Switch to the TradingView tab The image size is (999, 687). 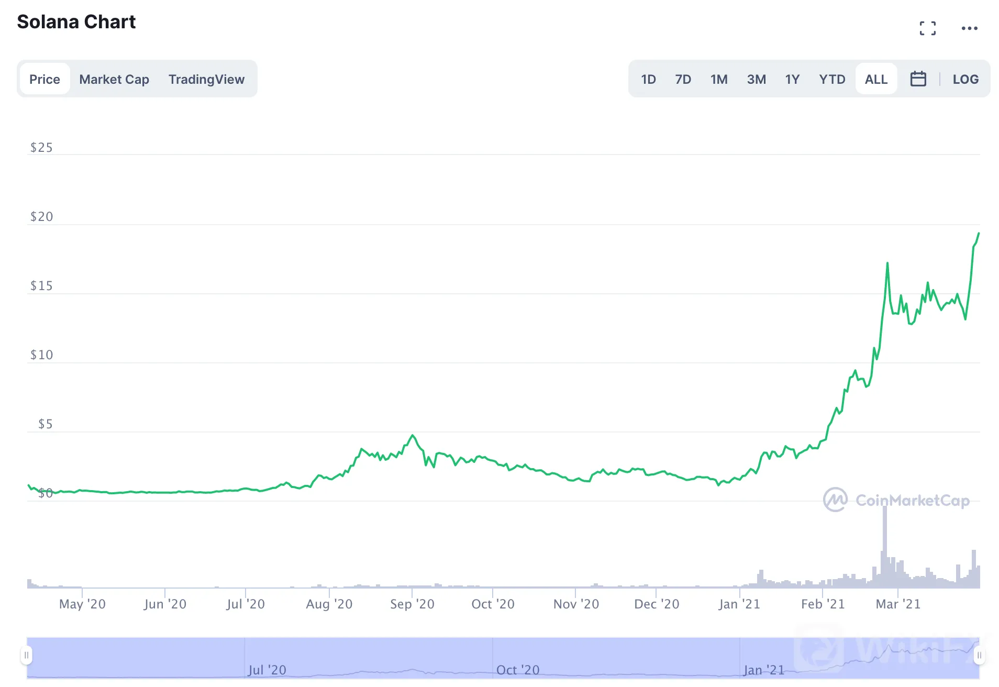click(206, 79)
